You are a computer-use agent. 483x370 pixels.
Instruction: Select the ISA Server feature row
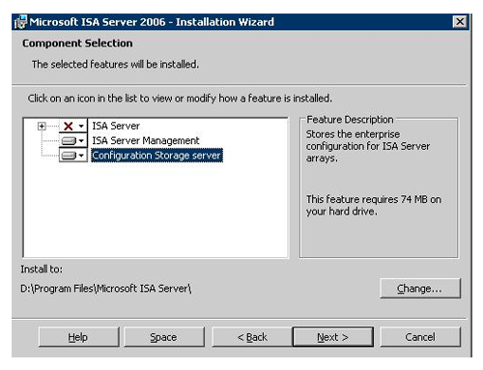116,126
